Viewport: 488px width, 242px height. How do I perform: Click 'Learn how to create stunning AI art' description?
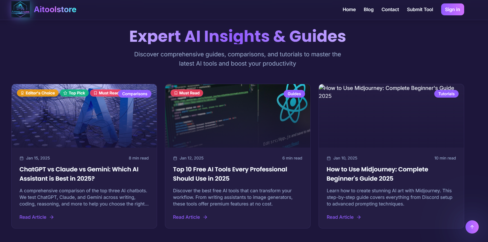coord(389,197)
